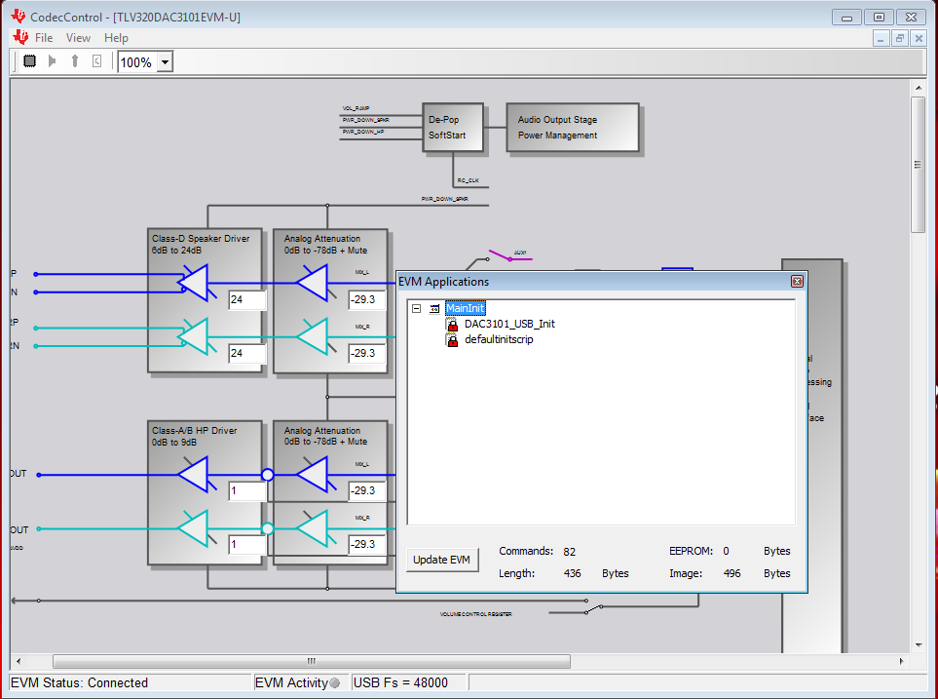Click the page-back toolbar icon
Image resolution: width=938 pixels, height=699 pixels.
pos(96,61)
